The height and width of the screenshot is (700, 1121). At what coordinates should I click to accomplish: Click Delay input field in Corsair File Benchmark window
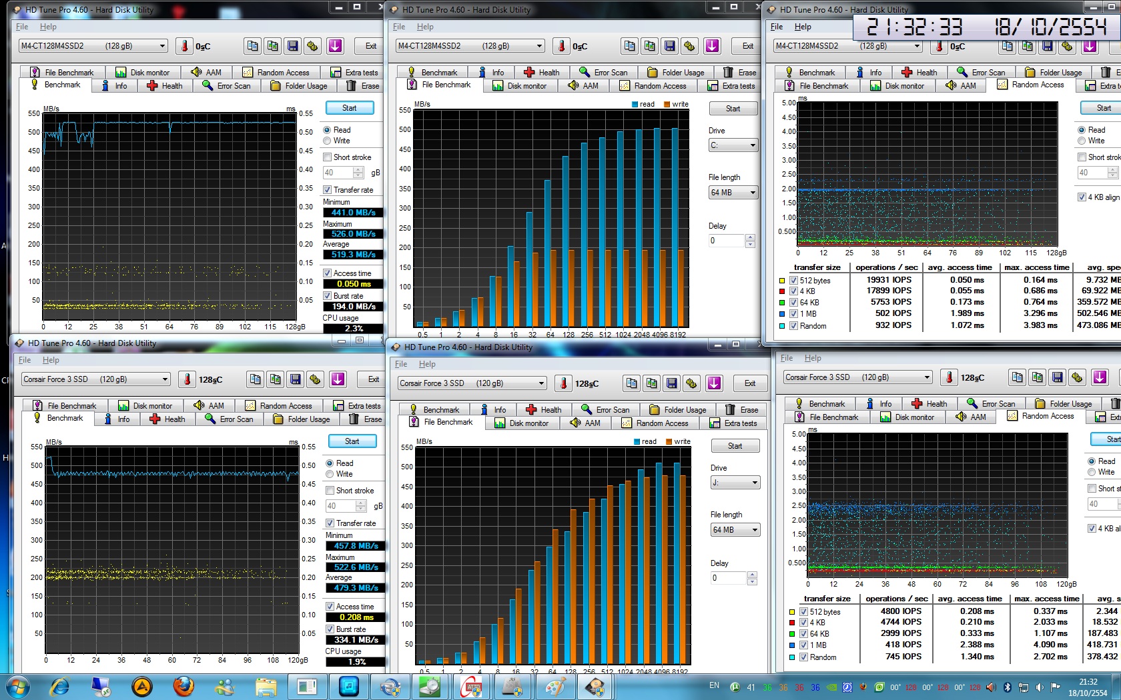[x=729, y=578]
